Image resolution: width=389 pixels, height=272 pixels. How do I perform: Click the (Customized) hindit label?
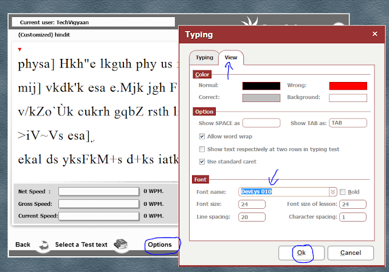point(44,35)
